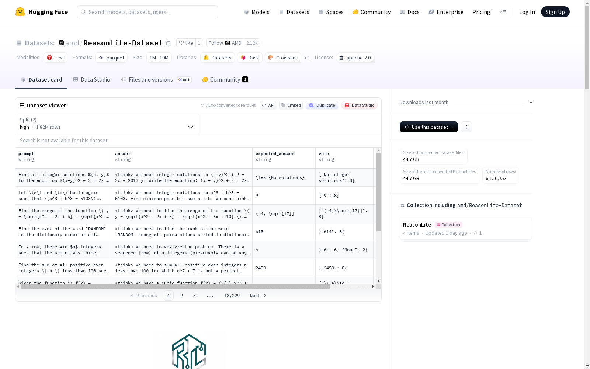The image size is (590, 369).
Task: Select the 1M - 10M size tag
Action: (159, 58)
